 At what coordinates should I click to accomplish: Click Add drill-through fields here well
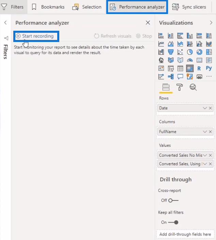point(185,234)
